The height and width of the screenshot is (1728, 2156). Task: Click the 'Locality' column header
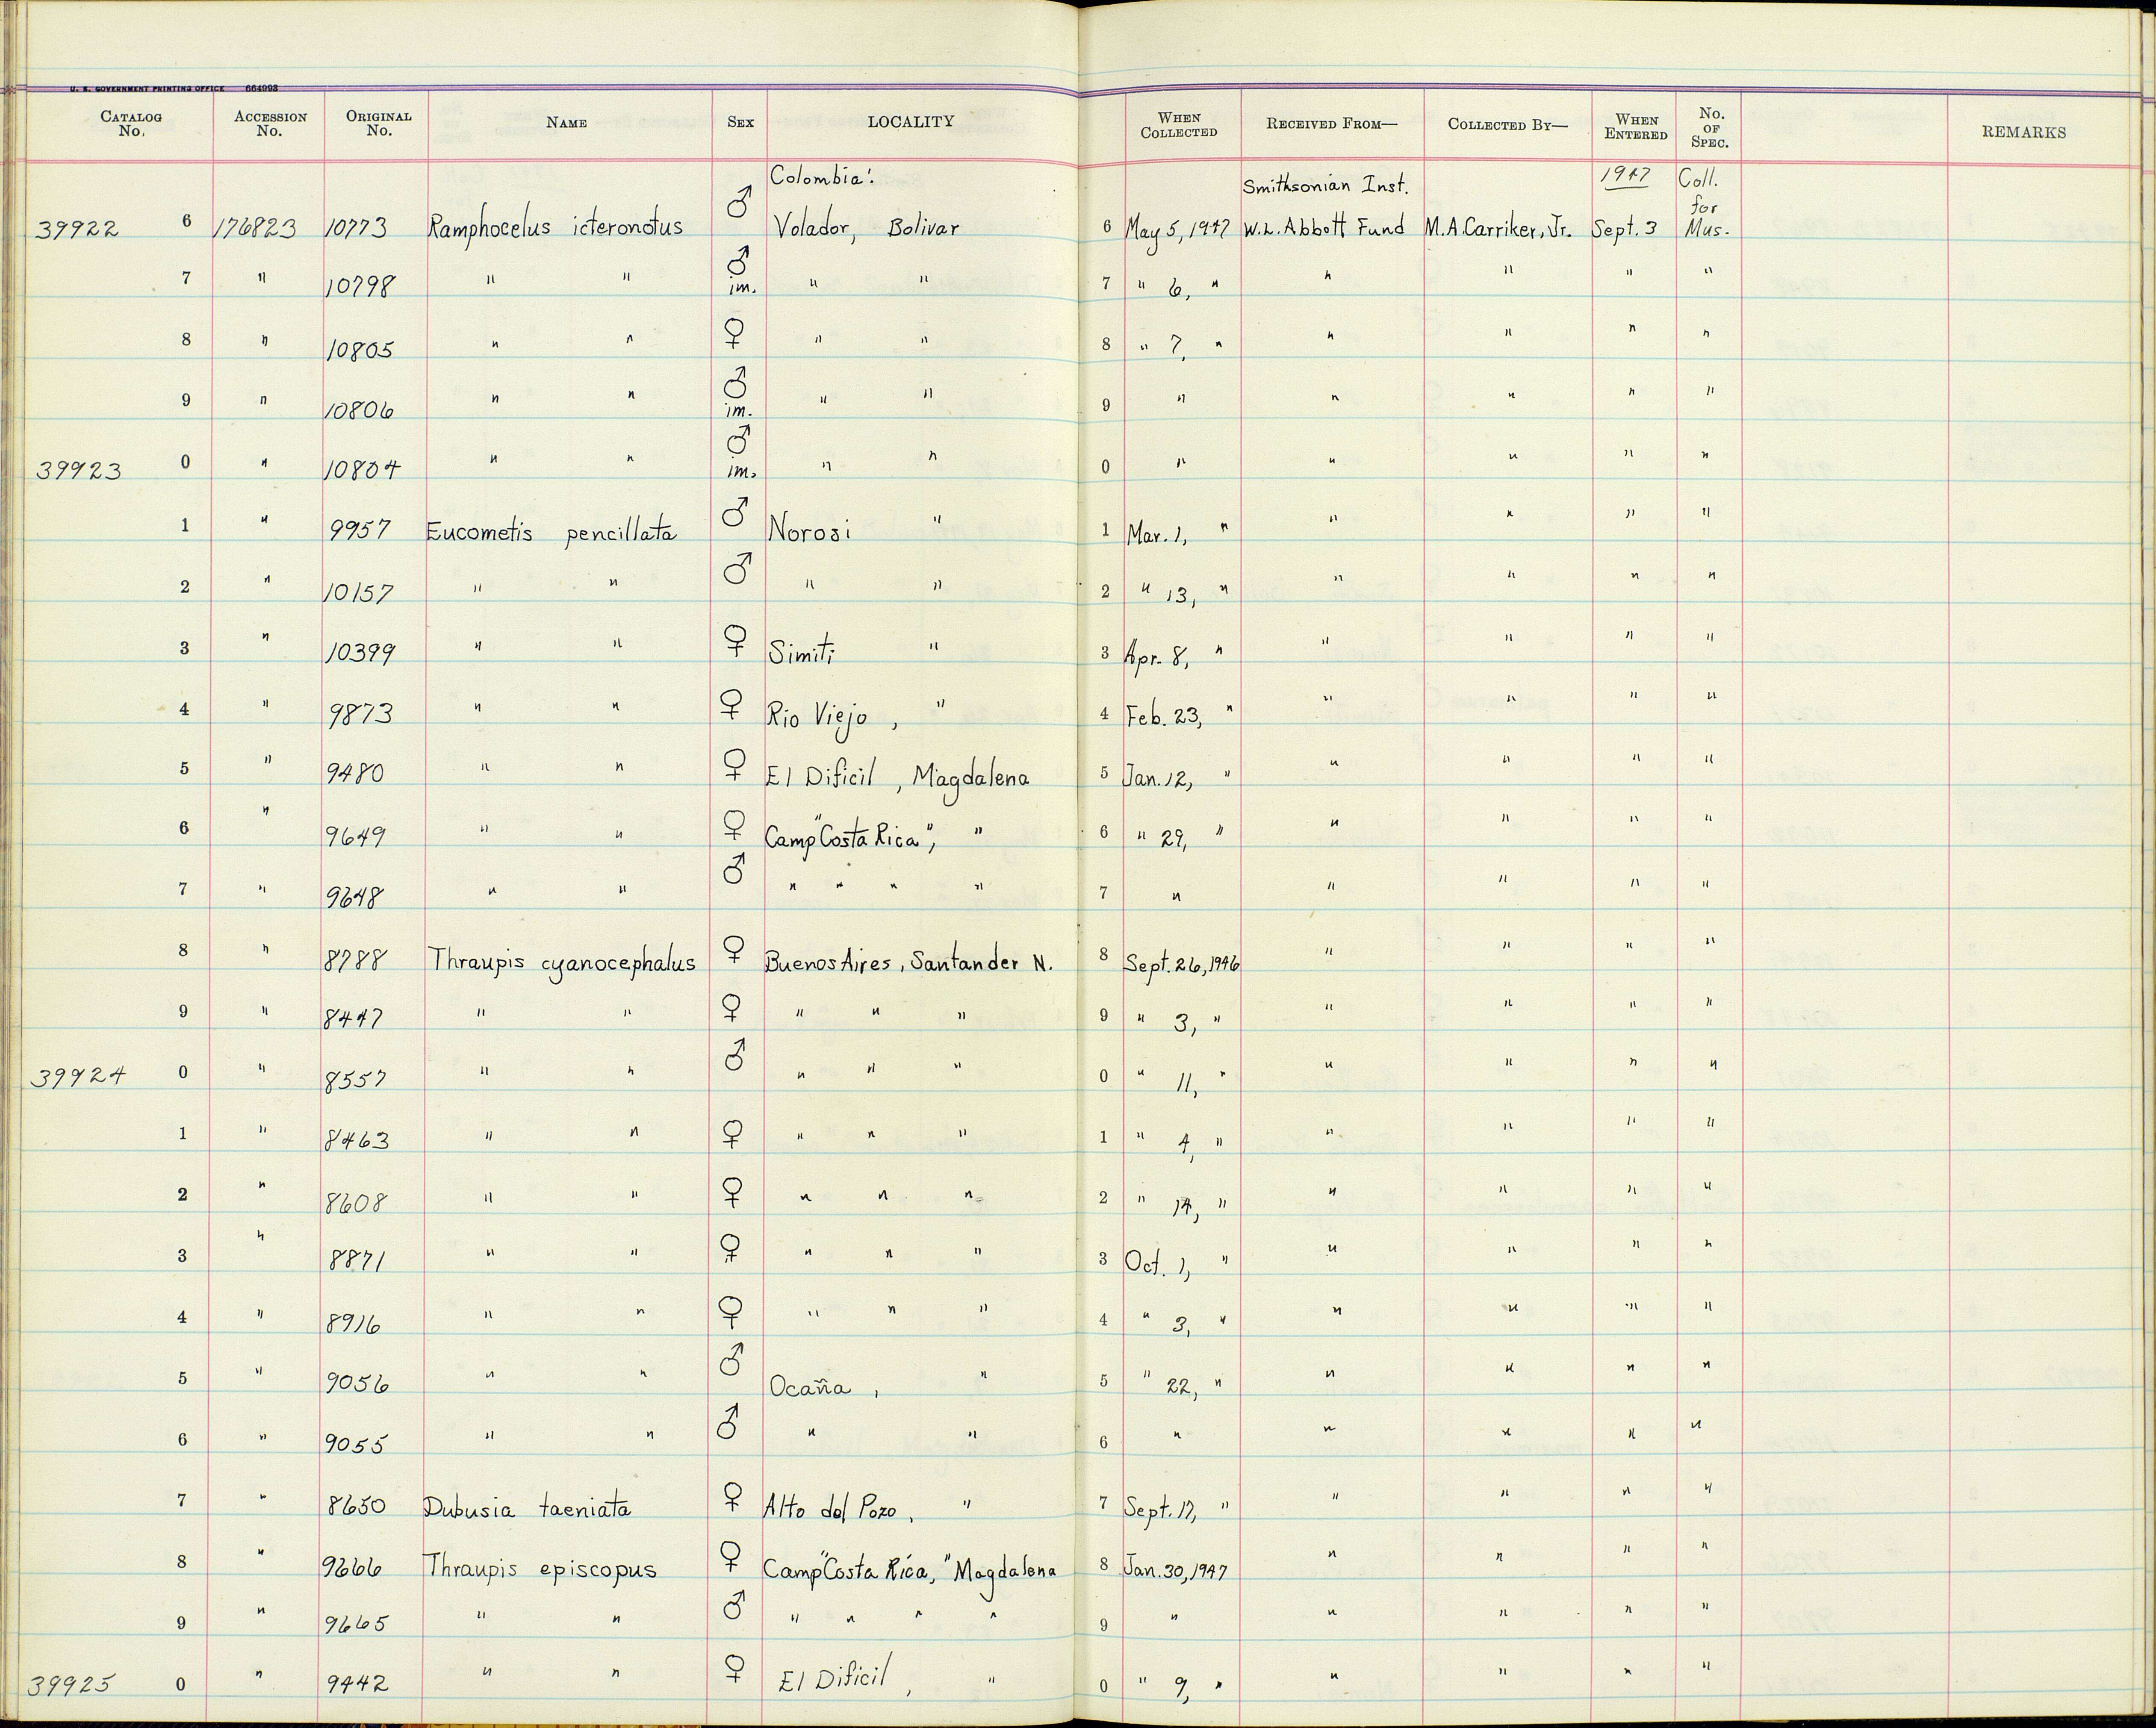910,122
